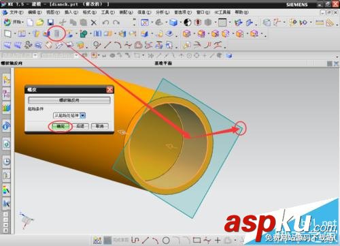Click the Circle tool in bottom toolbar
Screen dimensions: 340x246
(x=166, y=240)
